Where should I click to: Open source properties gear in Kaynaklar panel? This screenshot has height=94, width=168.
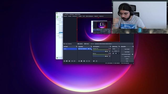[x=84, y=61]
